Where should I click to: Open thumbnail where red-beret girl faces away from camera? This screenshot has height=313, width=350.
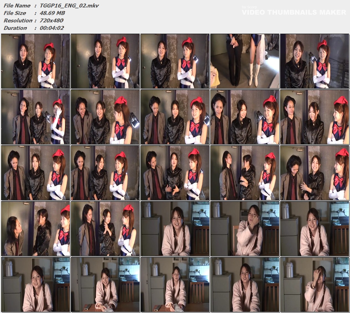(x=105, y=117)
